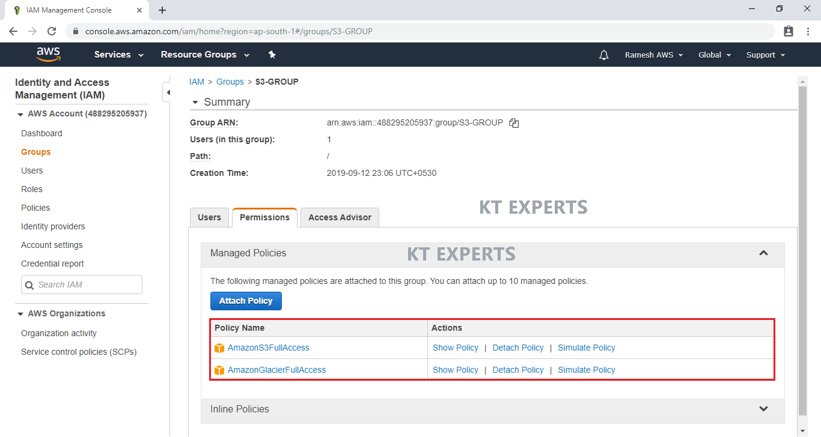
Task: Detach Policy for AmazonS3FullAccess
Action: 518,348
